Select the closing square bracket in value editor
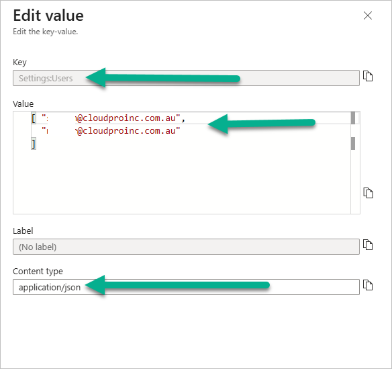 pyautogui.click(x=34, y=144)
